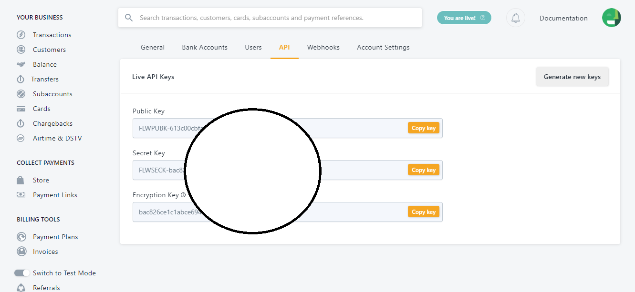Screen dimensions: 635x292
Task: Open Transactions from the sidebar
Action: (52, 35)
